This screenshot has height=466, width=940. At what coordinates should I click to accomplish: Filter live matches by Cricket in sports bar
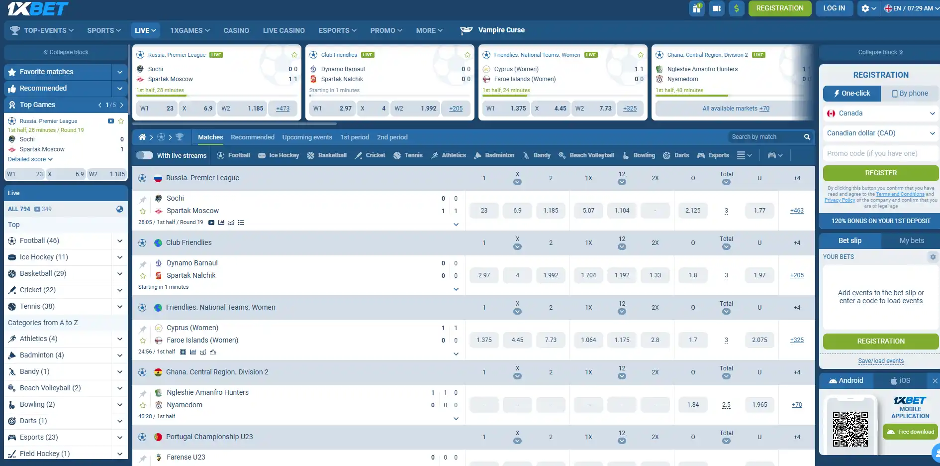tap(370, 155)
